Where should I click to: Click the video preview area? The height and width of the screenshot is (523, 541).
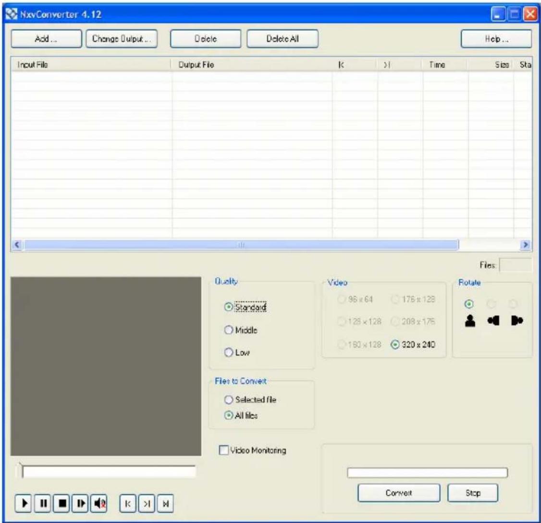(x=106, y=366)
